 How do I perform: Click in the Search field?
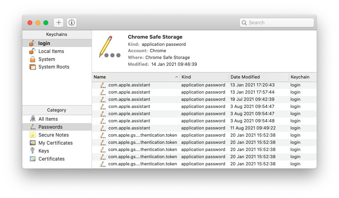[279, 23]
